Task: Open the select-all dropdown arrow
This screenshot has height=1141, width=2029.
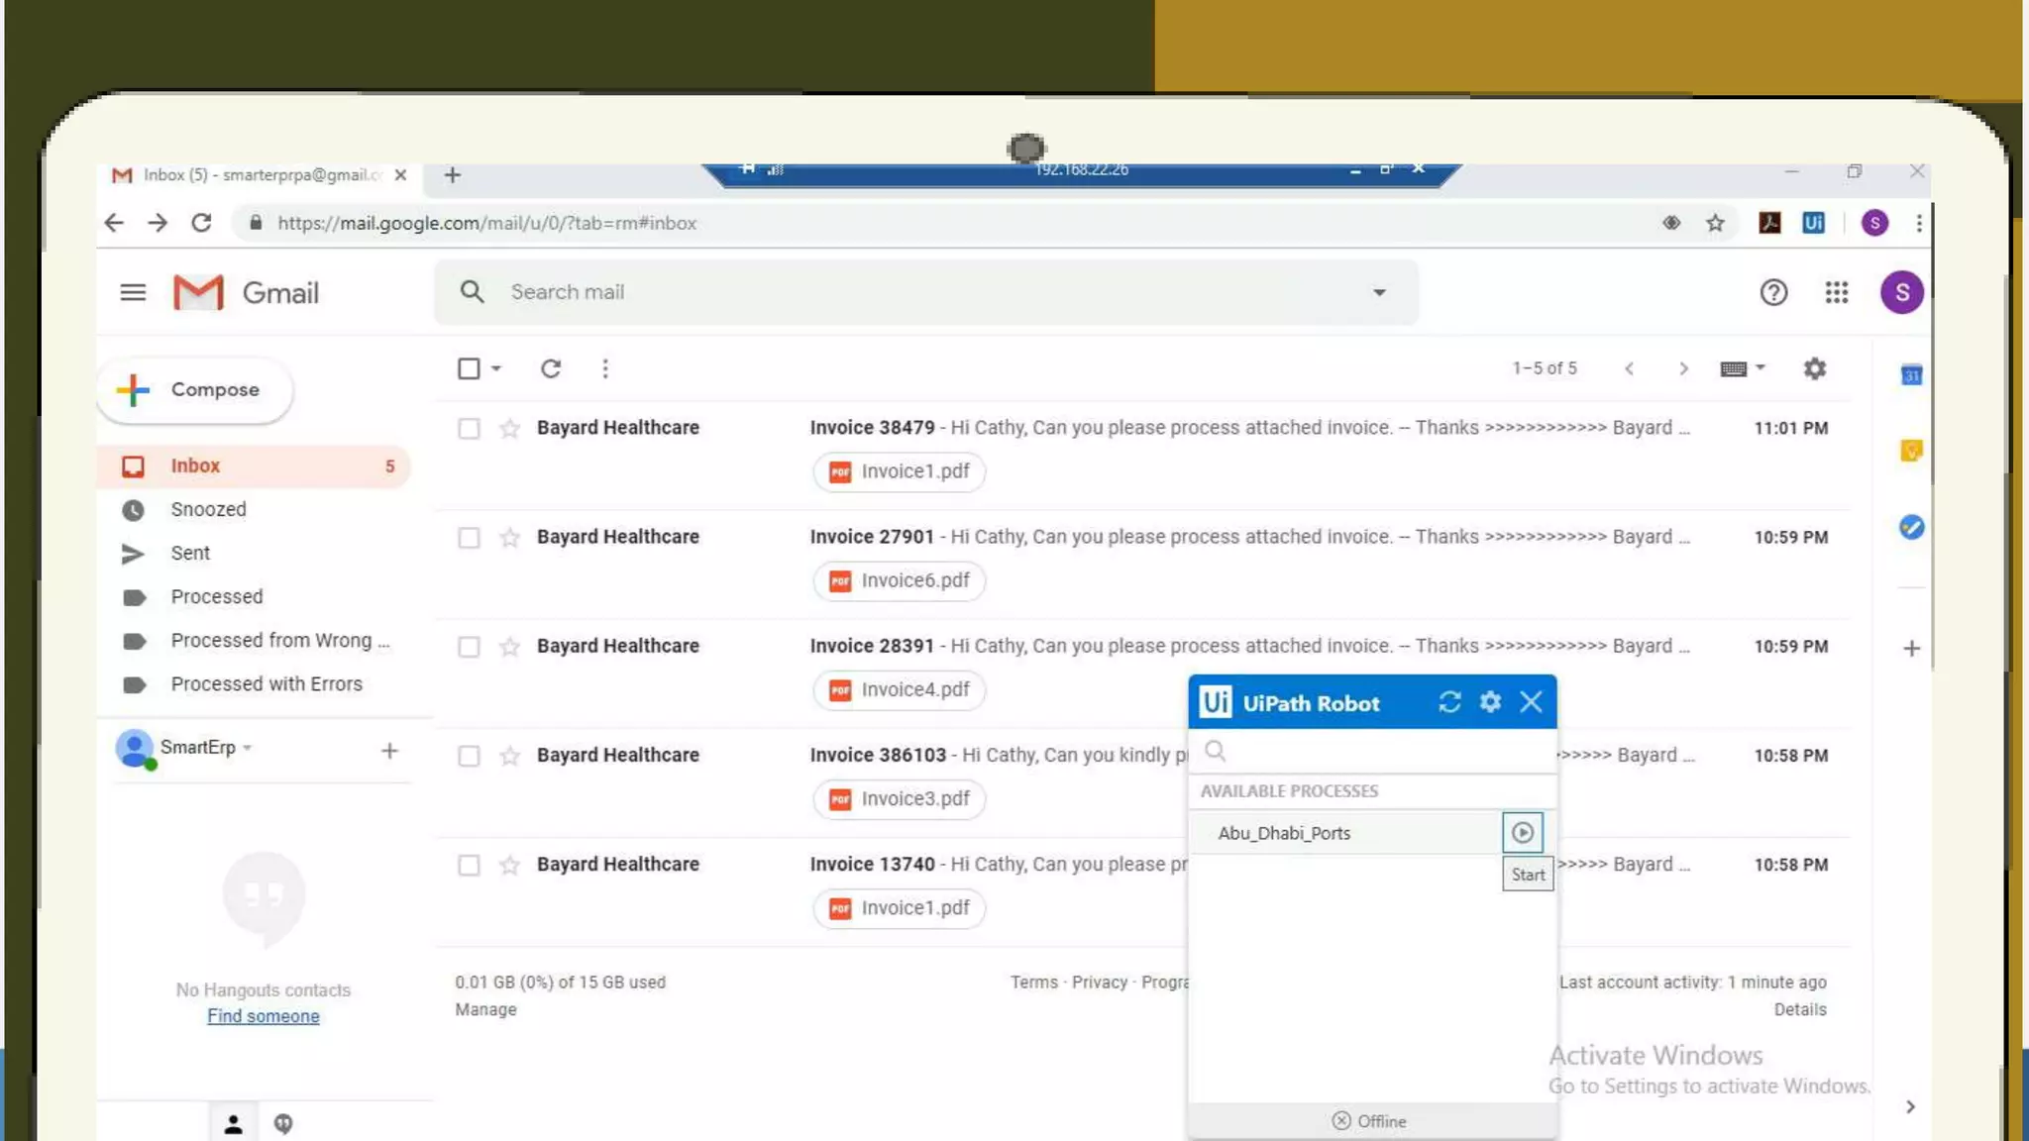Action: [496, 368]
